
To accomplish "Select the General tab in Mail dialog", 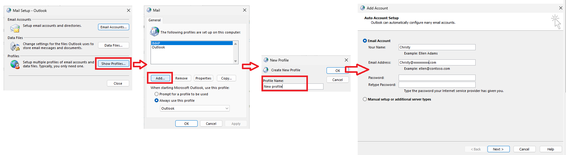I will 155,20.
